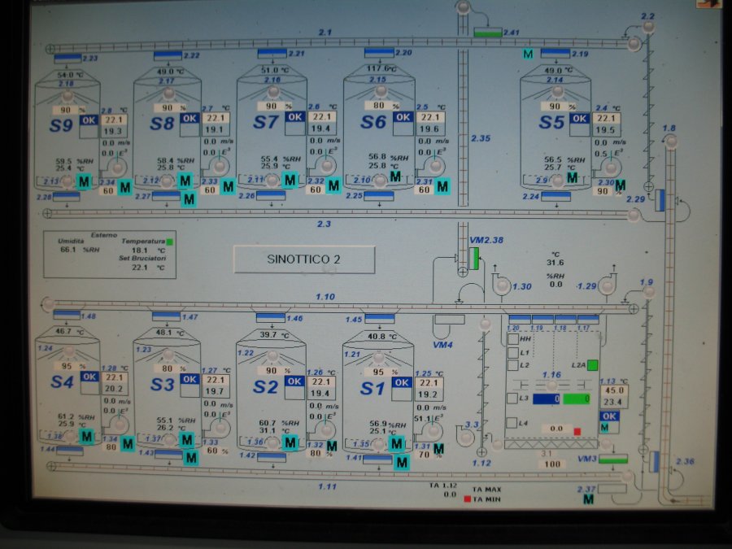Click the mixer motor labeled 1.16
Image resolution: width=732 pixels, height=549 pixels.
coord(551,386)
